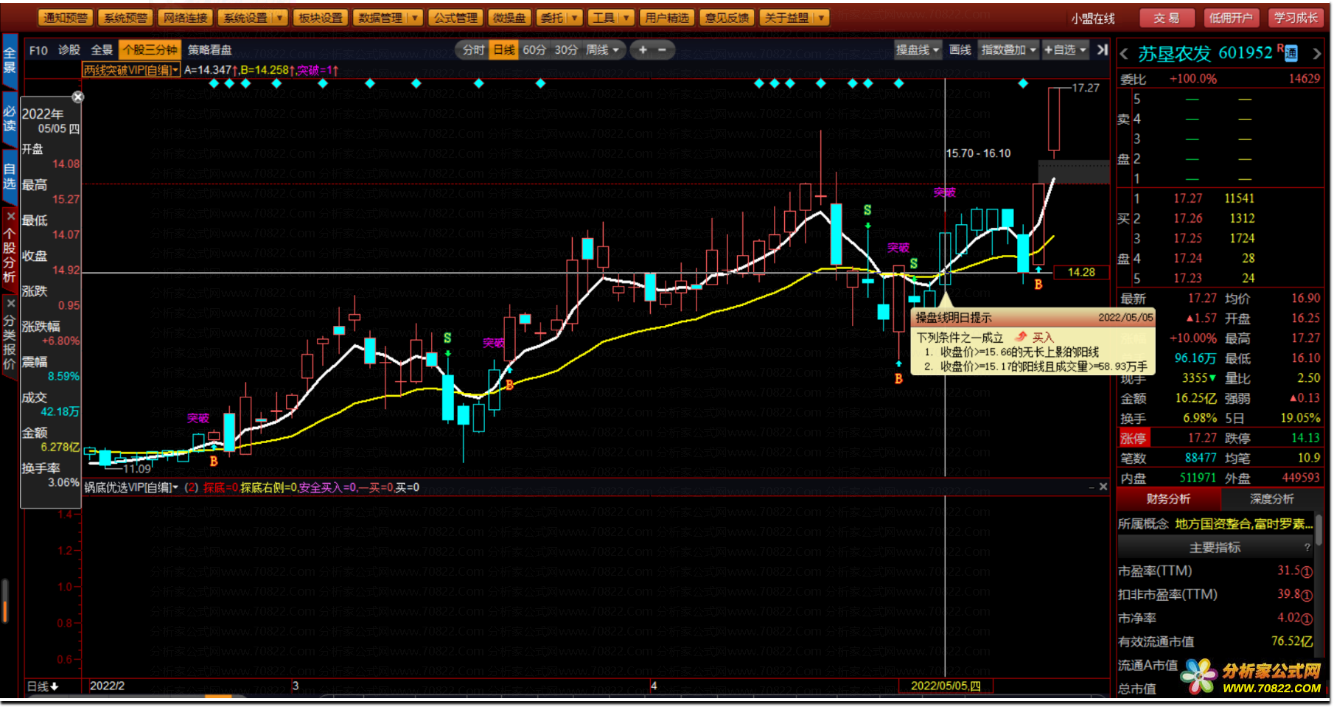Click info circle next to 市盈率(TTM)
This screenshot has height=707, width=1334.
coord(1307,572)
